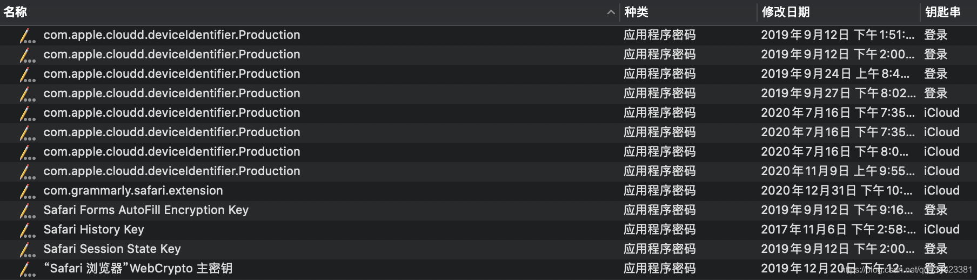Click pencil icon of entry dated 2020年11月9日
The width and height of the screenshot is (977, 280).
coord(27,171)
